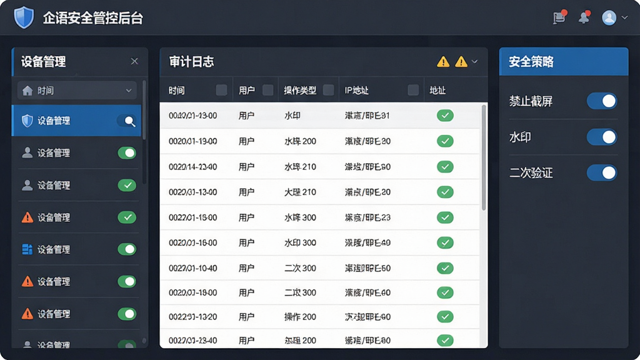Check the box beside 时间 column header
Screen dimensions: 640x360
221,90
